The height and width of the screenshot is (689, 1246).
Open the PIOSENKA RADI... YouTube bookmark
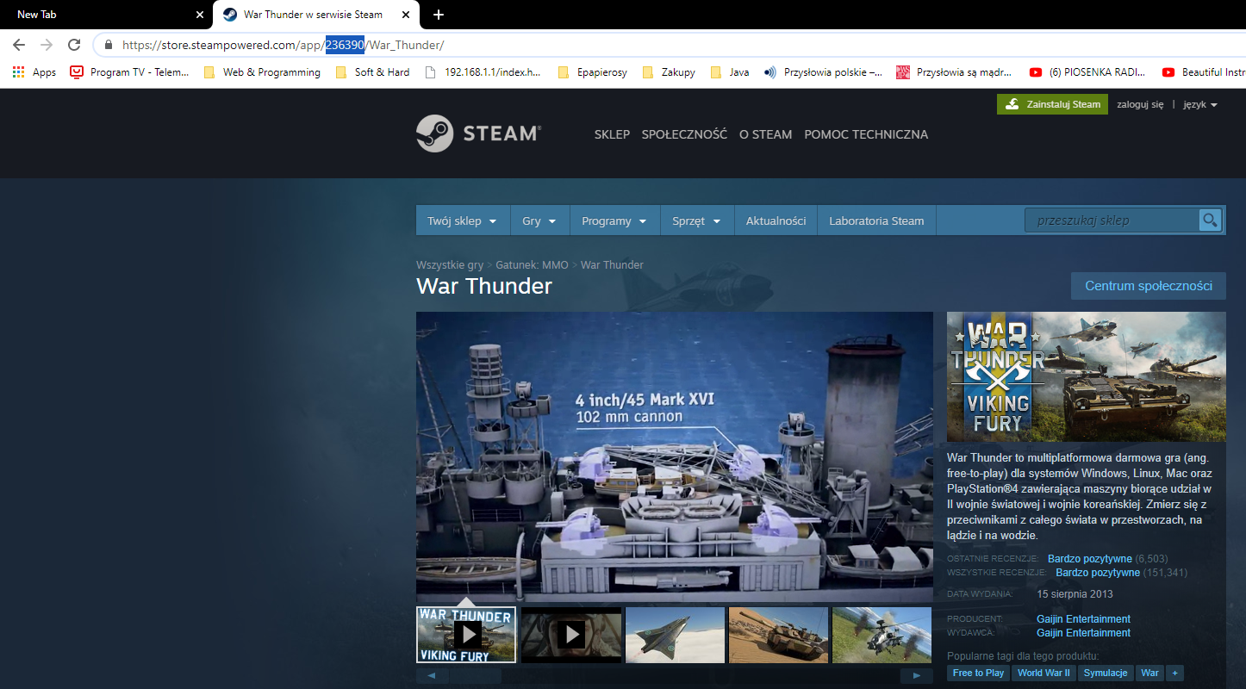click(x=1087, y=72)
